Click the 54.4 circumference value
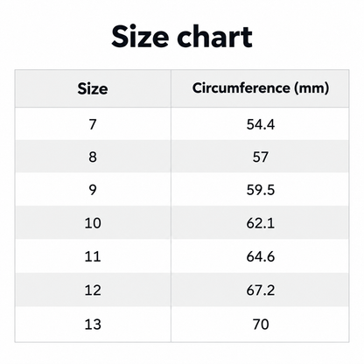This screenshot has height=364, width=364. (x=261, y=124)
